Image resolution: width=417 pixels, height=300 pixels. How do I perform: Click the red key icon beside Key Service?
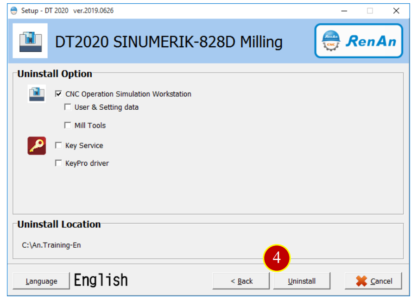coord(37,146)
